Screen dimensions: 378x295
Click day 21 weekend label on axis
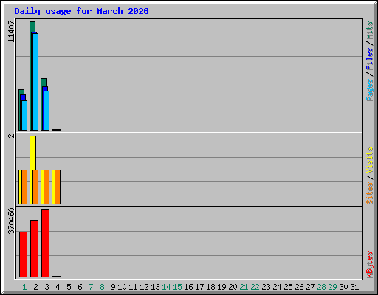244,287
